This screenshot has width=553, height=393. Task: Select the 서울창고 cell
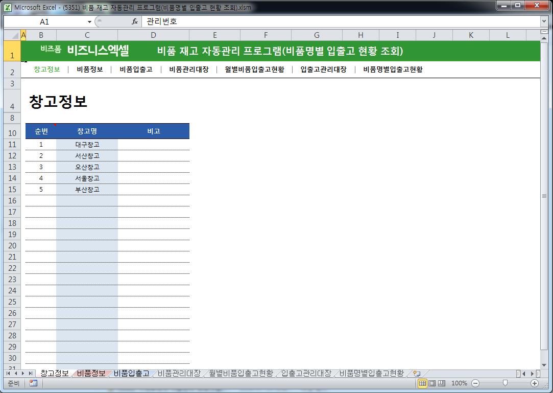tap(87, 178)
